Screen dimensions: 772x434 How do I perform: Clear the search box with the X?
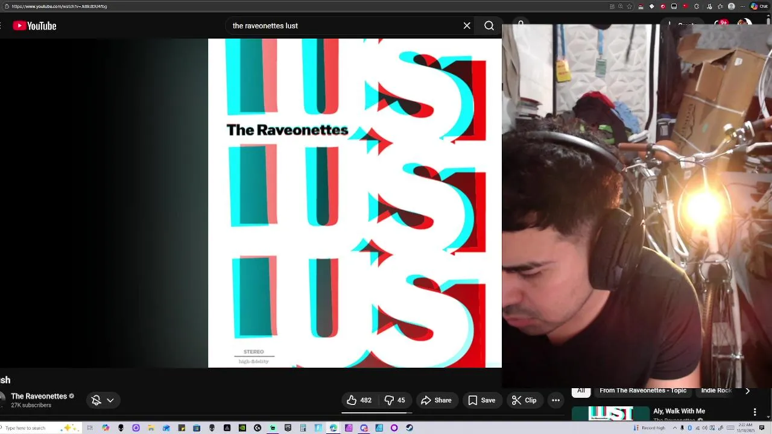(x=467, y=26)
